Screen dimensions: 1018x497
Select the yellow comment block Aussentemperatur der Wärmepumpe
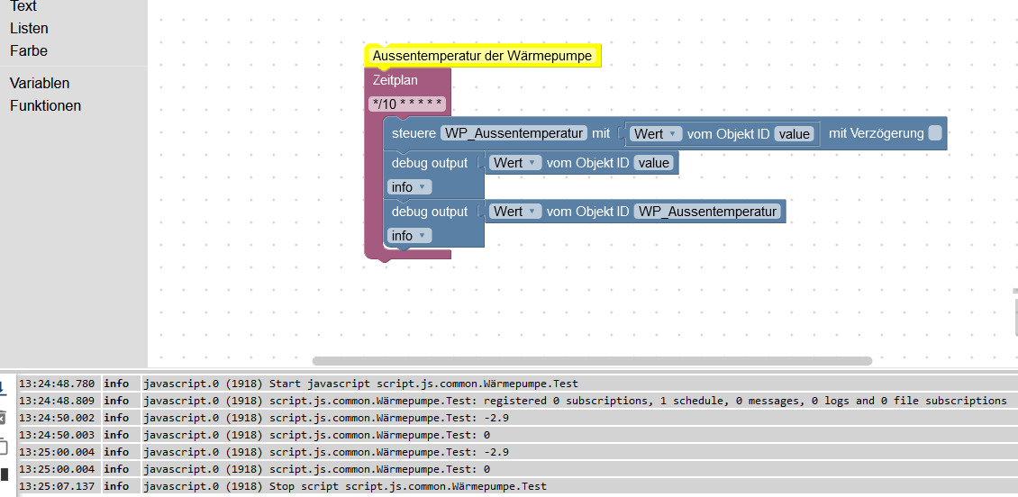click(482, 56)
